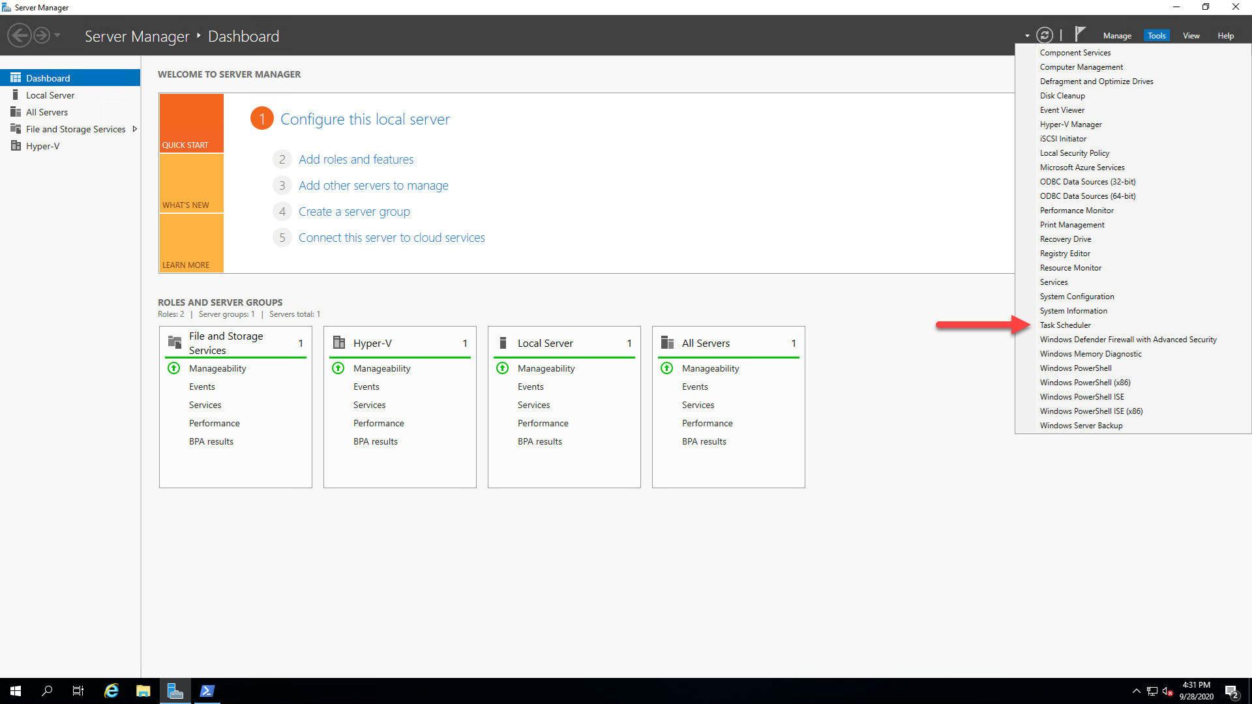1252x704 pixels.
Task: Open the Windows Start menu
Action: click(16, 691)
